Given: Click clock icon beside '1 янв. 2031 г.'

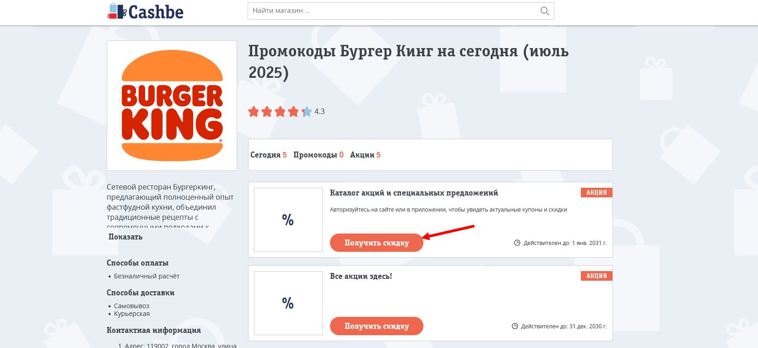Looking at the screenshot, I should pyautogui.click(x=517, y=243).
